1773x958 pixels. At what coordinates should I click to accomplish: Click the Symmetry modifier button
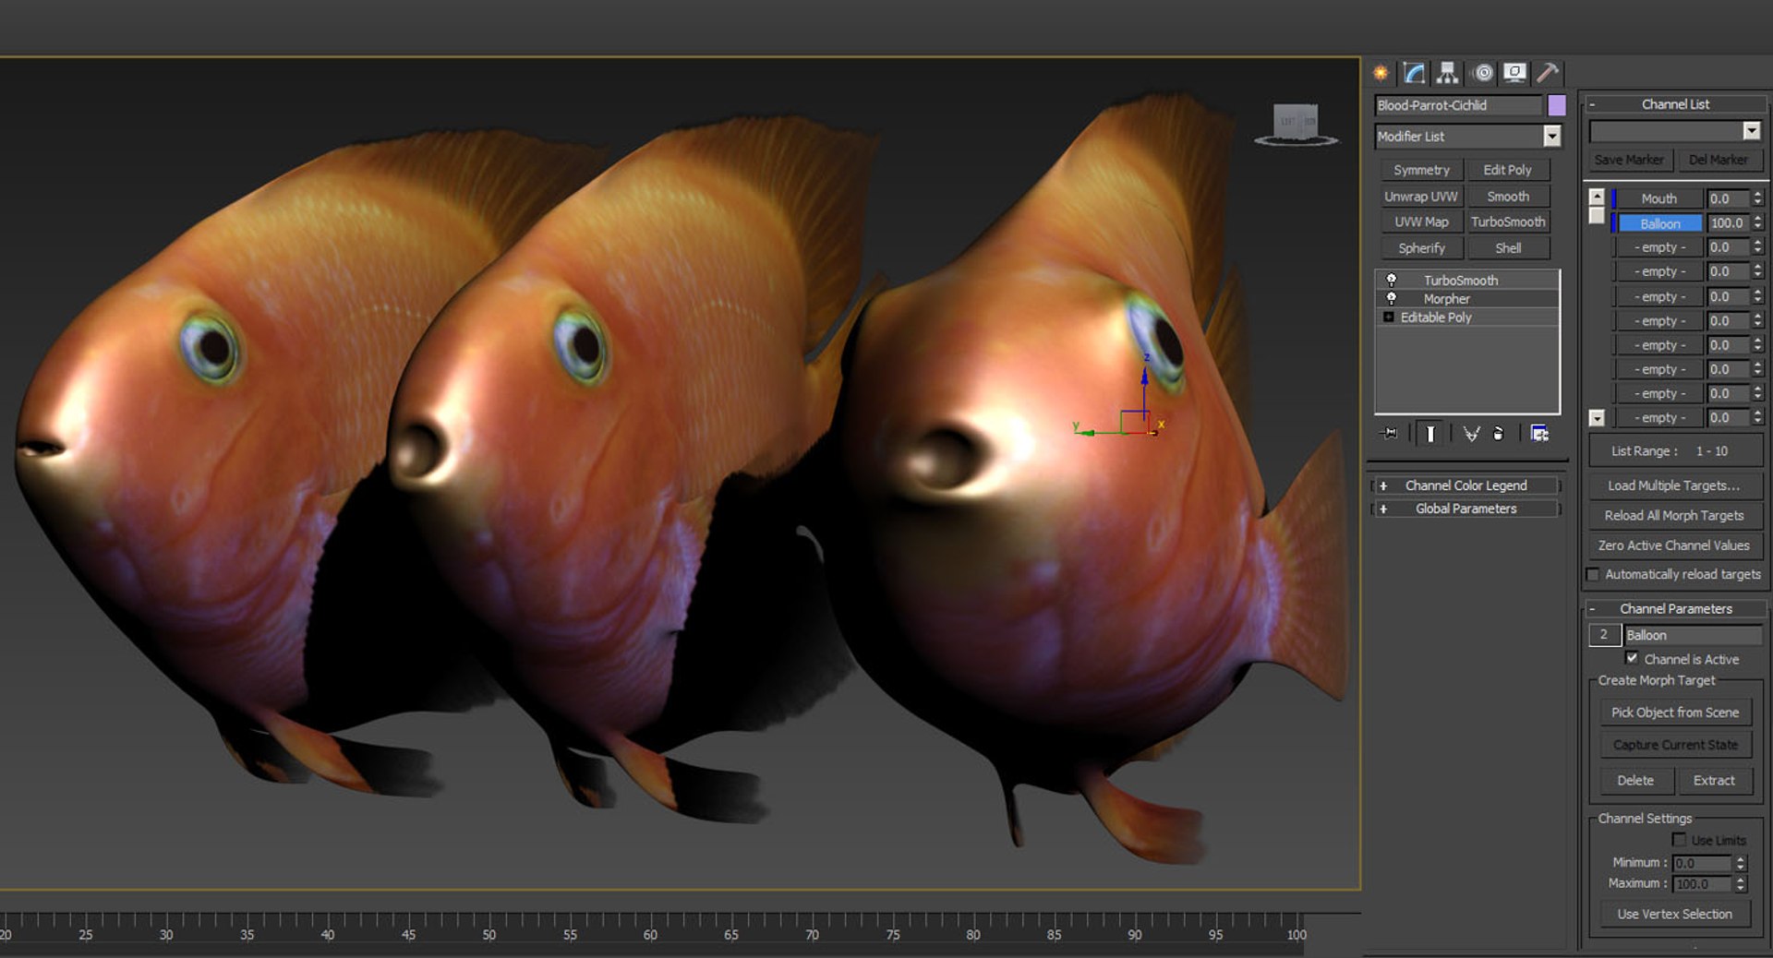click(x=1421, y=170)
